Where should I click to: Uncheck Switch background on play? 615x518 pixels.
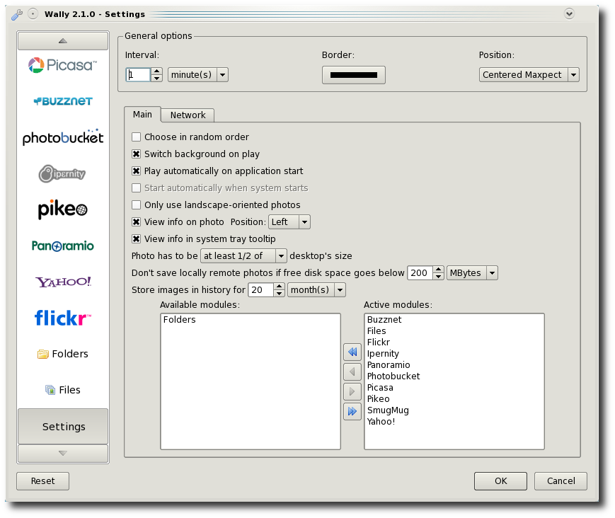pos(136,154)
